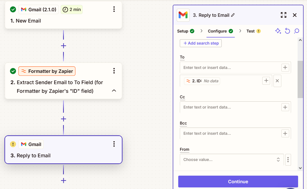Screen dimensions: 307x189
Task: Switch to the Test tab
Action: (x=253, y=31)
